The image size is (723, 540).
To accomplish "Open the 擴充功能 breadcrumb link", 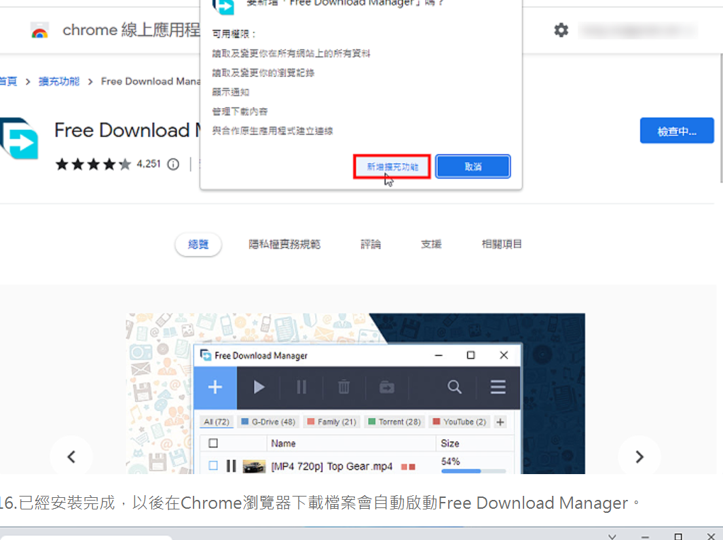I will pyautogui.click(x=59, y=82).
